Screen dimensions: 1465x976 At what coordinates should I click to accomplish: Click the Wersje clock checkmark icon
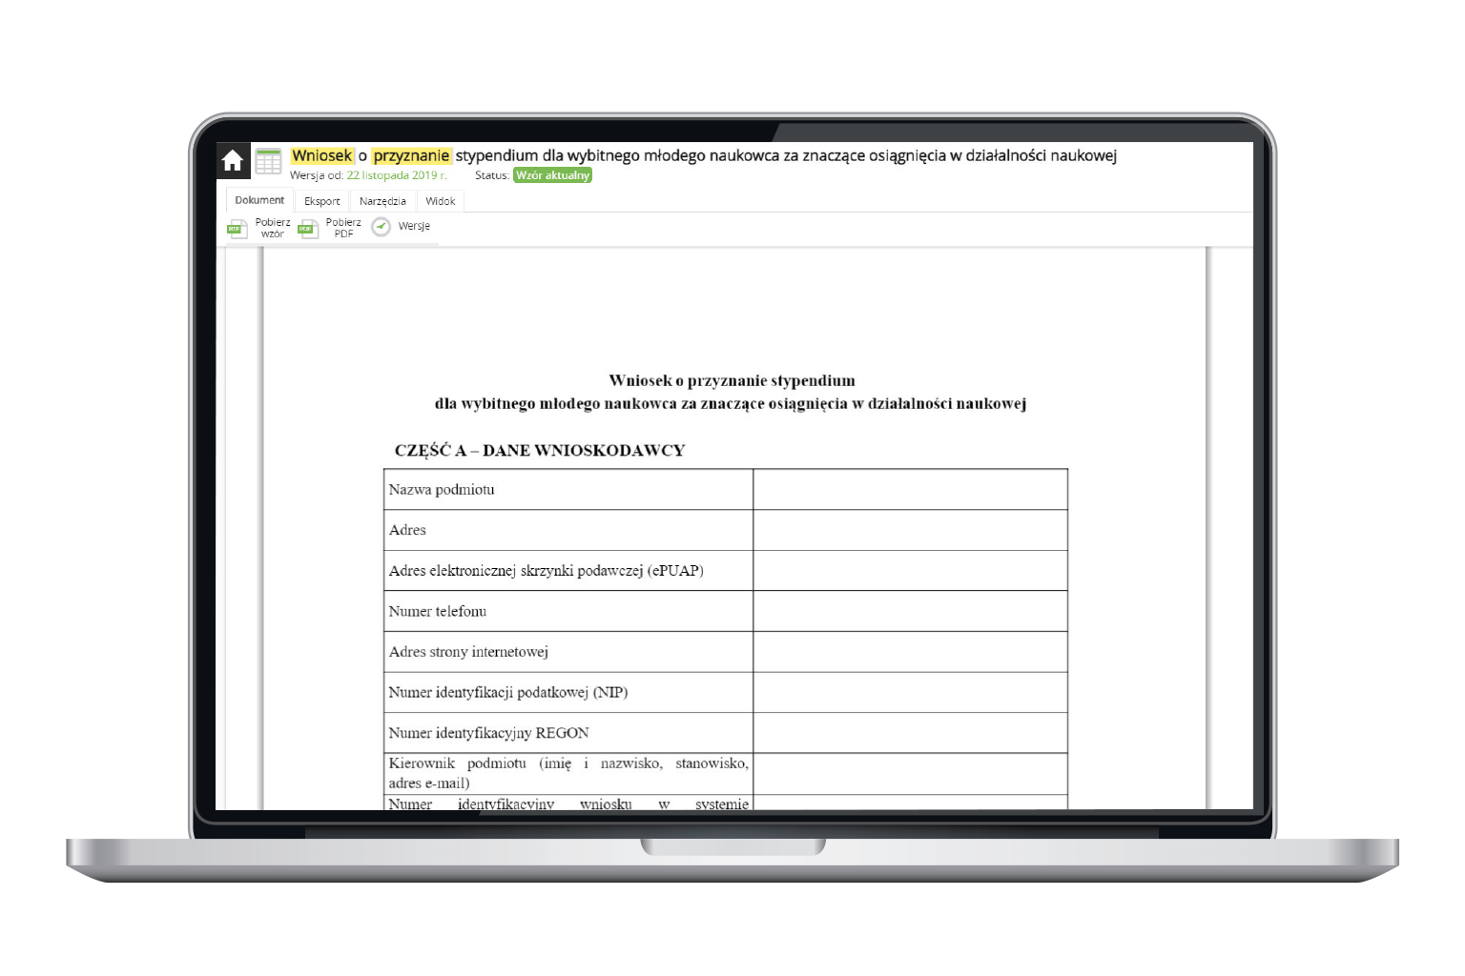382,227
